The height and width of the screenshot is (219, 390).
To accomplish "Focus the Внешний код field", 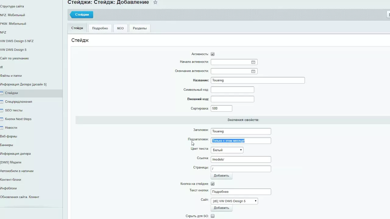I will click(x=232, y=99).
